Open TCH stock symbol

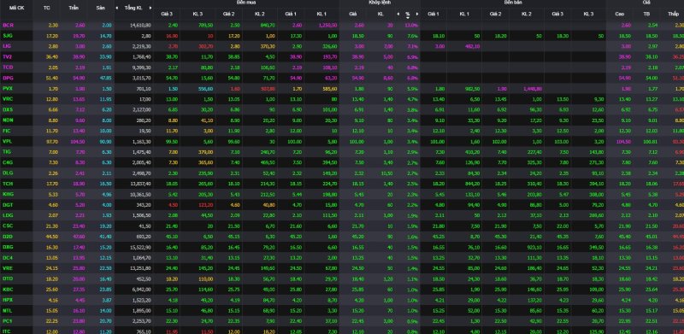coord(8,183)
